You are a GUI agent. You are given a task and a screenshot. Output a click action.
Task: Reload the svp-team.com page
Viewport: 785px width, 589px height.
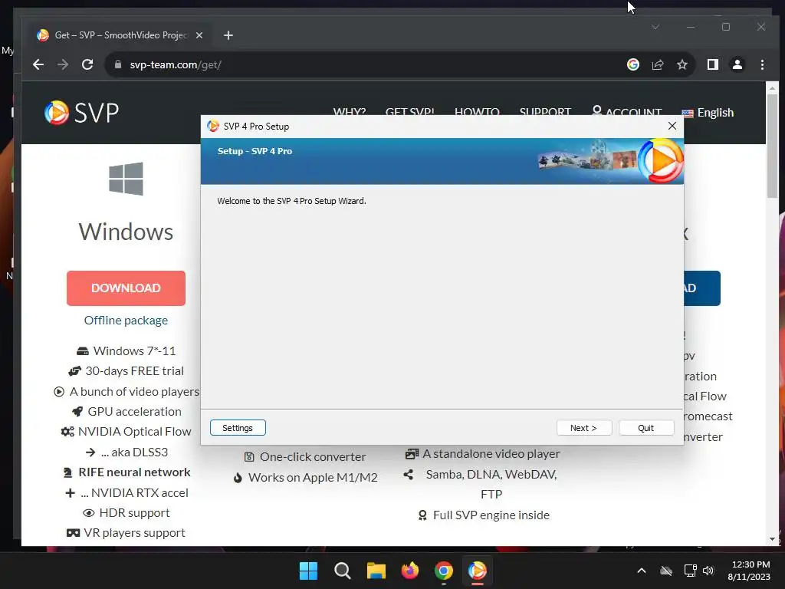(x=87, y=64)
